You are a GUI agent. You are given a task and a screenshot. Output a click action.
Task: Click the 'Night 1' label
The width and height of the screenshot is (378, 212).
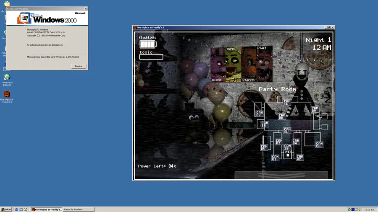318,40
